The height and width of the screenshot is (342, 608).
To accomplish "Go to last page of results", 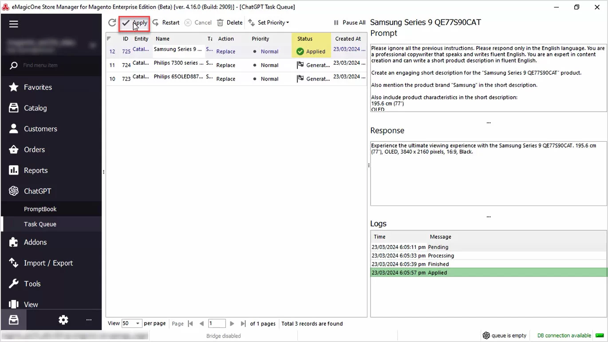I will click(x=243, y=323).
